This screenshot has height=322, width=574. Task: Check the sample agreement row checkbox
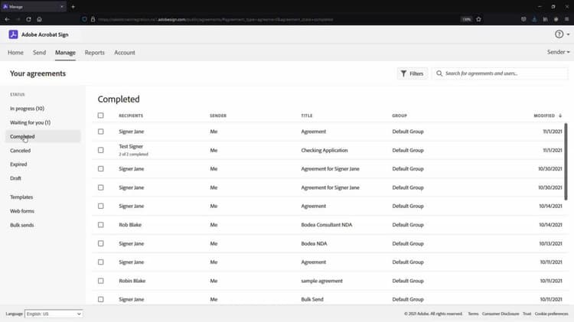click(101, 281)
